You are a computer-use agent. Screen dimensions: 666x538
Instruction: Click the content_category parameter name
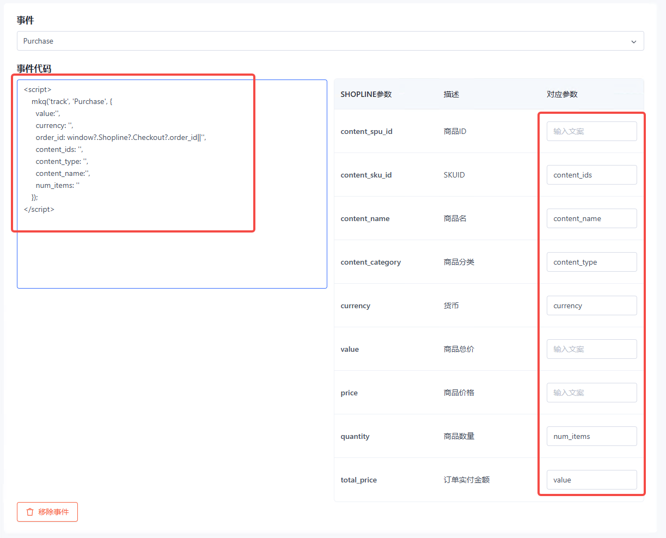[x=370, y=262]
